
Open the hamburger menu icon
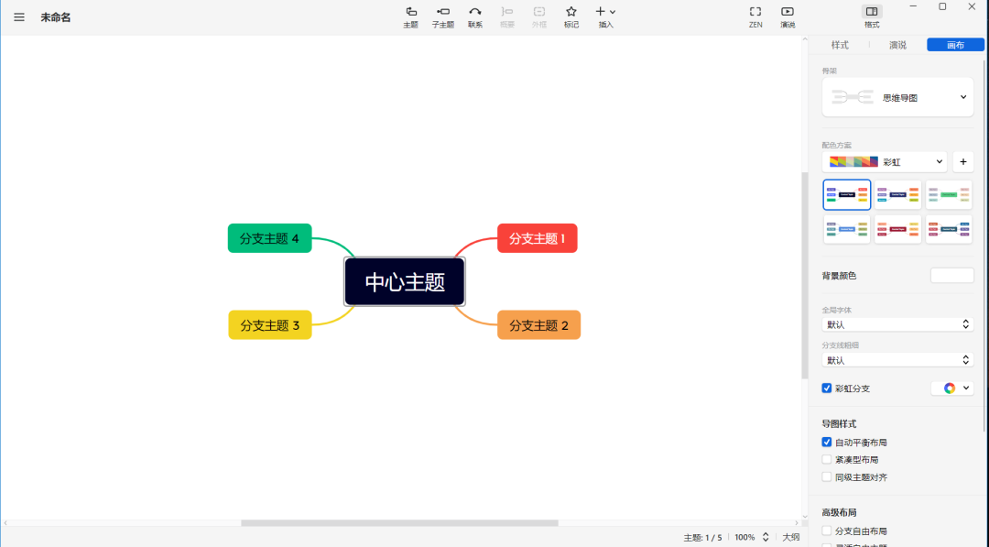[x=18, y=16]
